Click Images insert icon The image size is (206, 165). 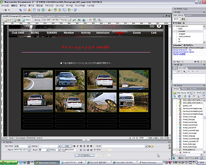43,10
